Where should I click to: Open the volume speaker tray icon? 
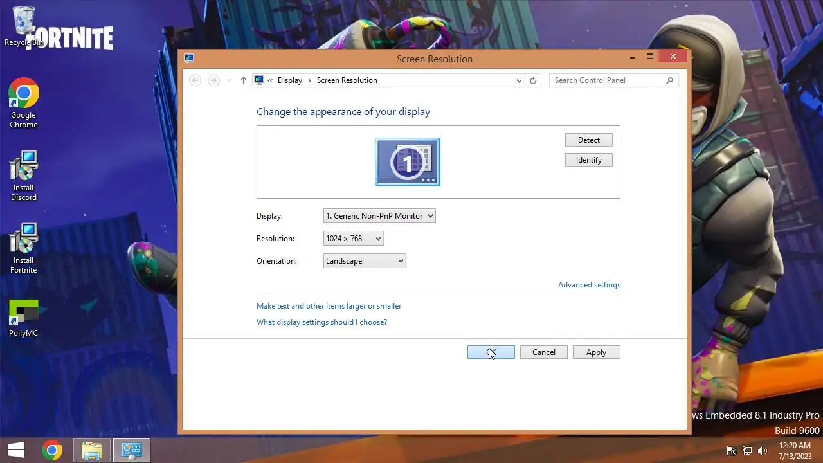coord(763,451)
